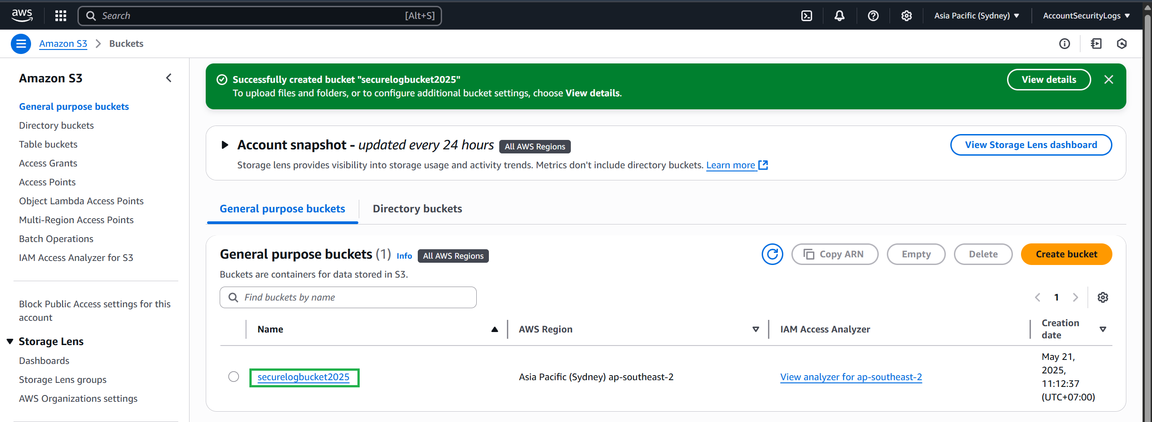Click the AWS logo home icon

click(x=22, y=15)
